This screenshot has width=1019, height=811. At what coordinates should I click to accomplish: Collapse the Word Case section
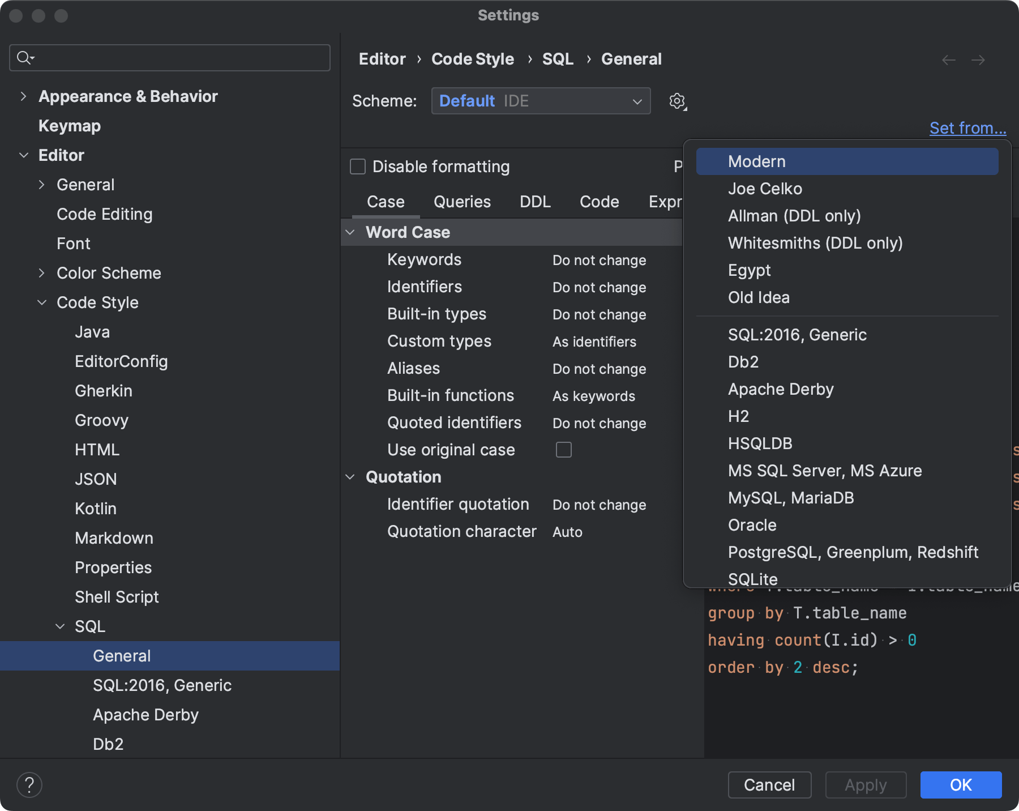(x=350, y=232)
